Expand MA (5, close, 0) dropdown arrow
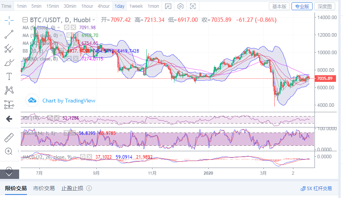Image resolution: width=343 pixels, height=198 pixels. (59, 28)
